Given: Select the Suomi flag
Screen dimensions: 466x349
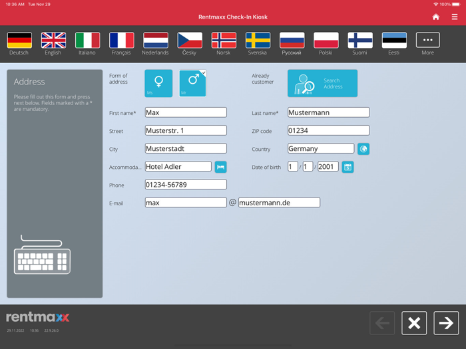Looking at the screenshot, I should 360,41.
